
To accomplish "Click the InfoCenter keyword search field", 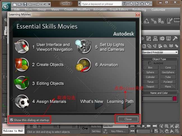I will pyautogui.click(x=101, y=4).
